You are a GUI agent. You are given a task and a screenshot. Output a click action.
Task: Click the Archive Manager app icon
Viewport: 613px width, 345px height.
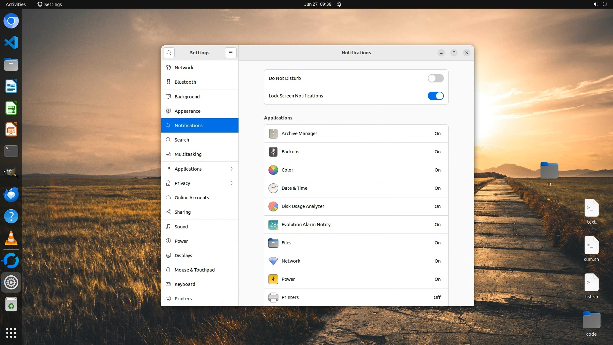pyautogui.click(x=273, y=134)
